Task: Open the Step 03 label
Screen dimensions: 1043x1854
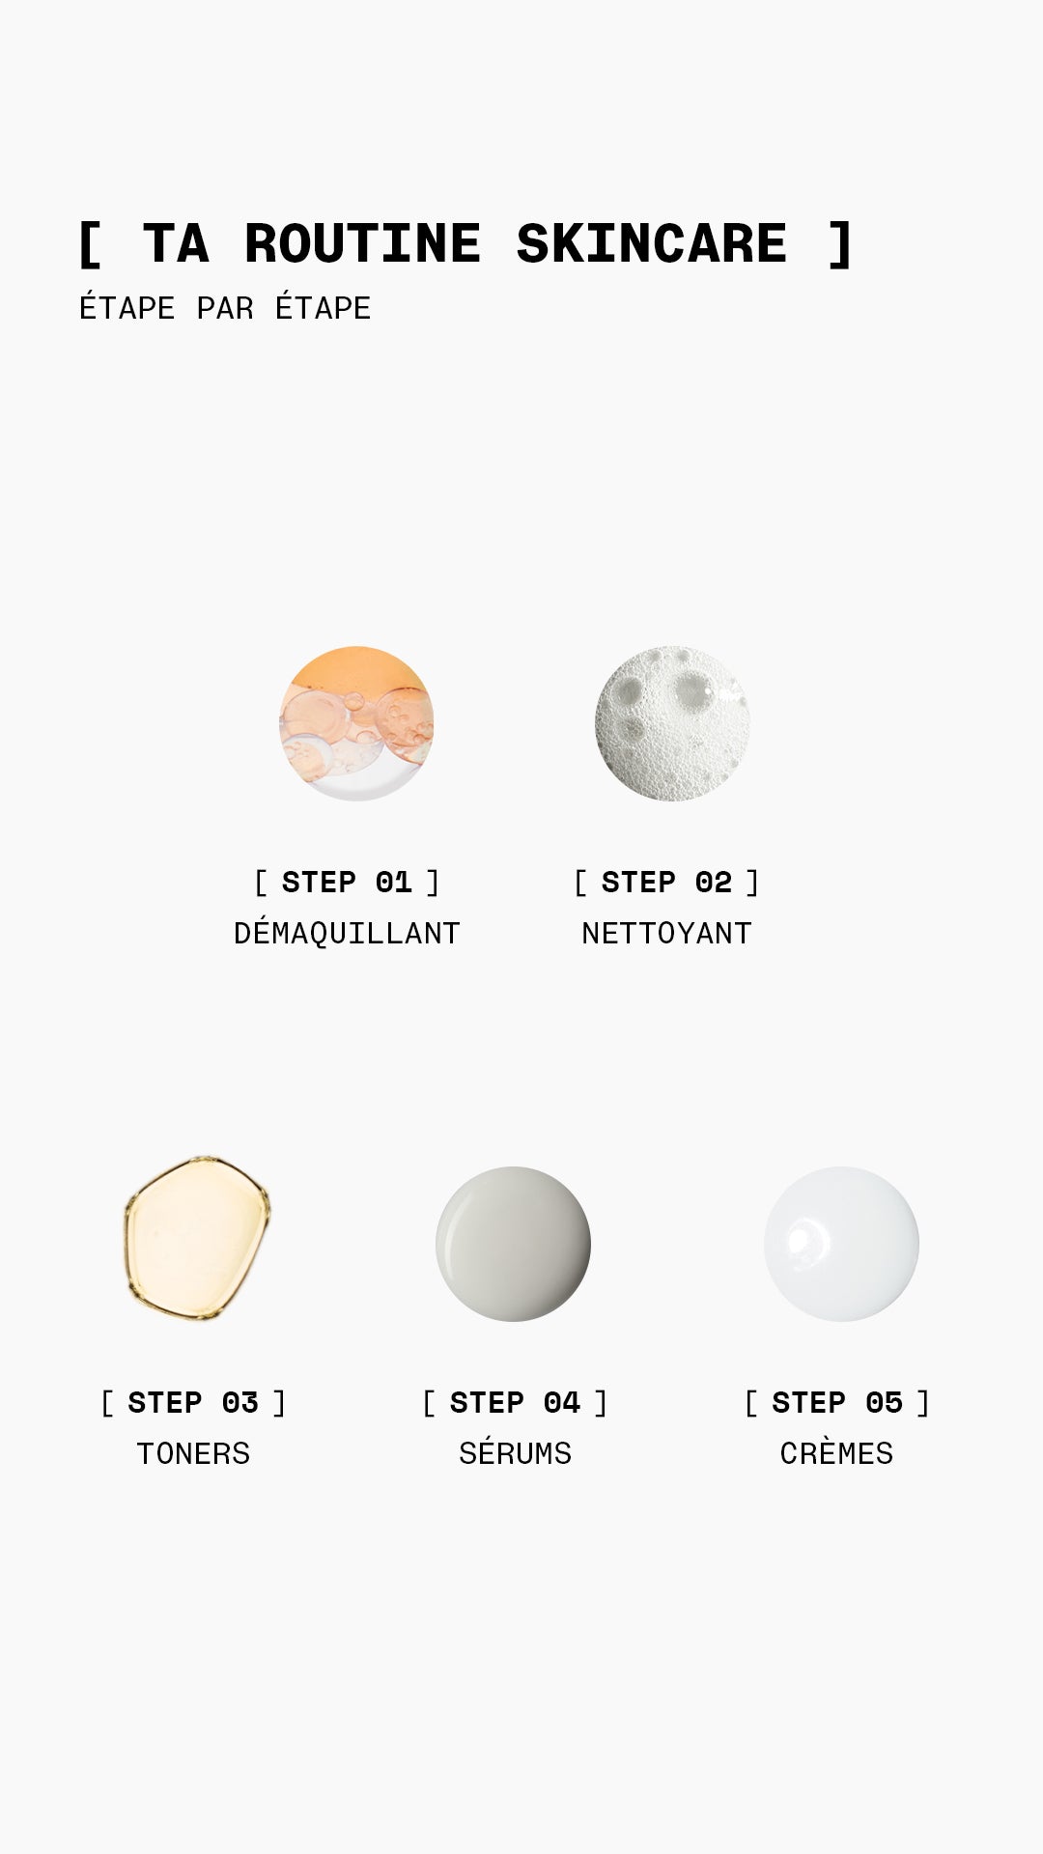Action: (x=193, y=1402)
